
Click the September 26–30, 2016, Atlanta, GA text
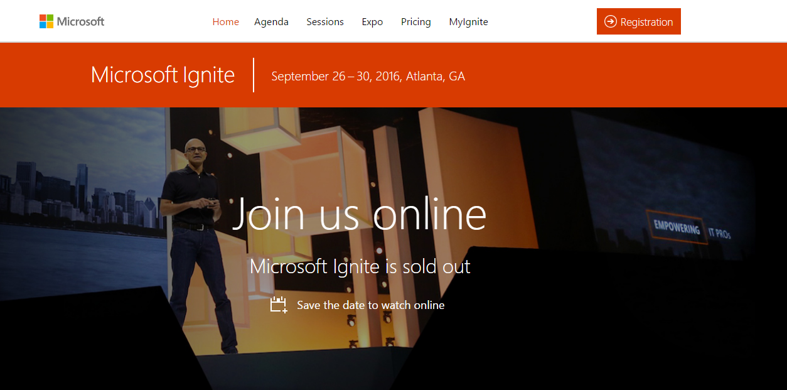[x=368, y=77]
